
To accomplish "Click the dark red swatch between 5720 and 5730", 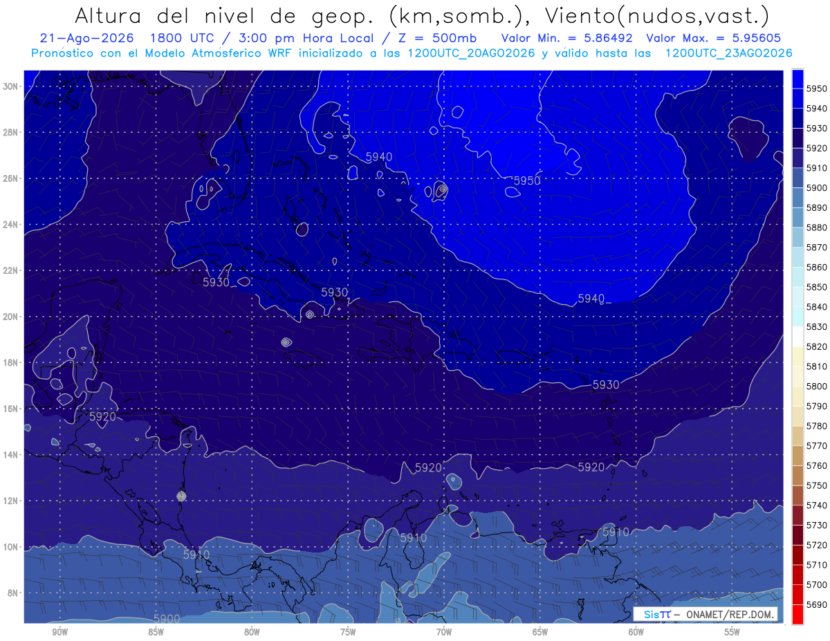I will point(797,535).
